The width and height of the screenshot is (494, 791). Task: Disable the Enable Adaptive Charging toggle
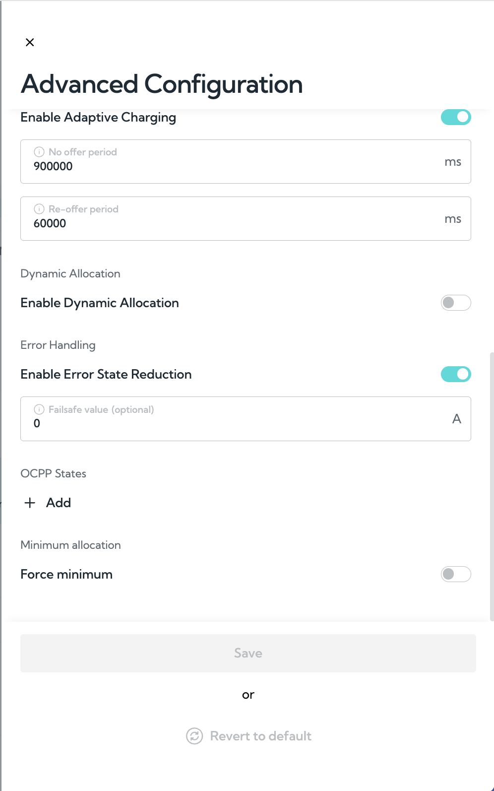pyautogui.click(x=456, y=117)
